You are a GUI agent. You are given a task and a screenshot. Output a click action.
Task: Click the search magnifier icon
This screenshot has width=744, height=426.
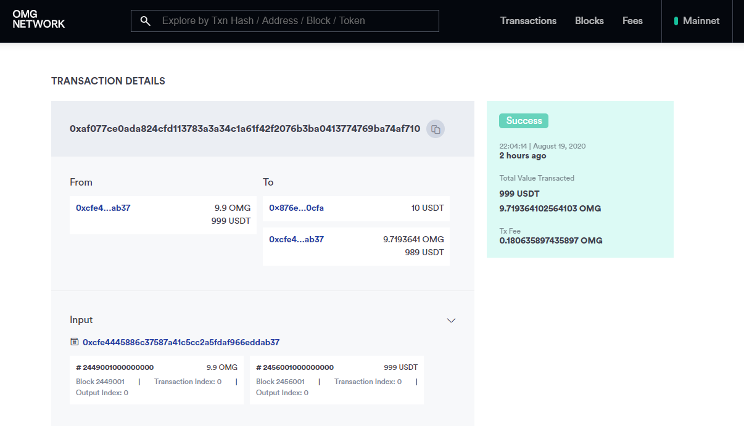[146, 21]
